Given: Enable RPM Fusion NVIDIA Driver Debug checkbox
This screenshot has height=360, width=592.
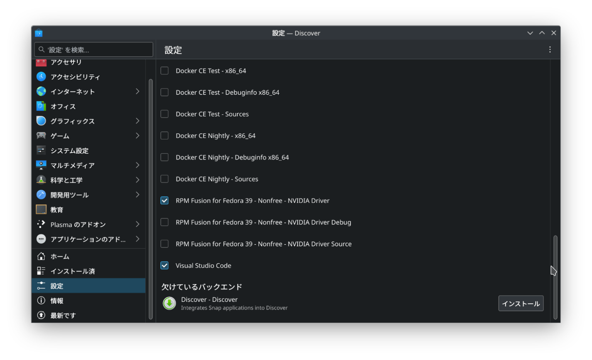Looking at the screenshot, I should click(165, 222).
